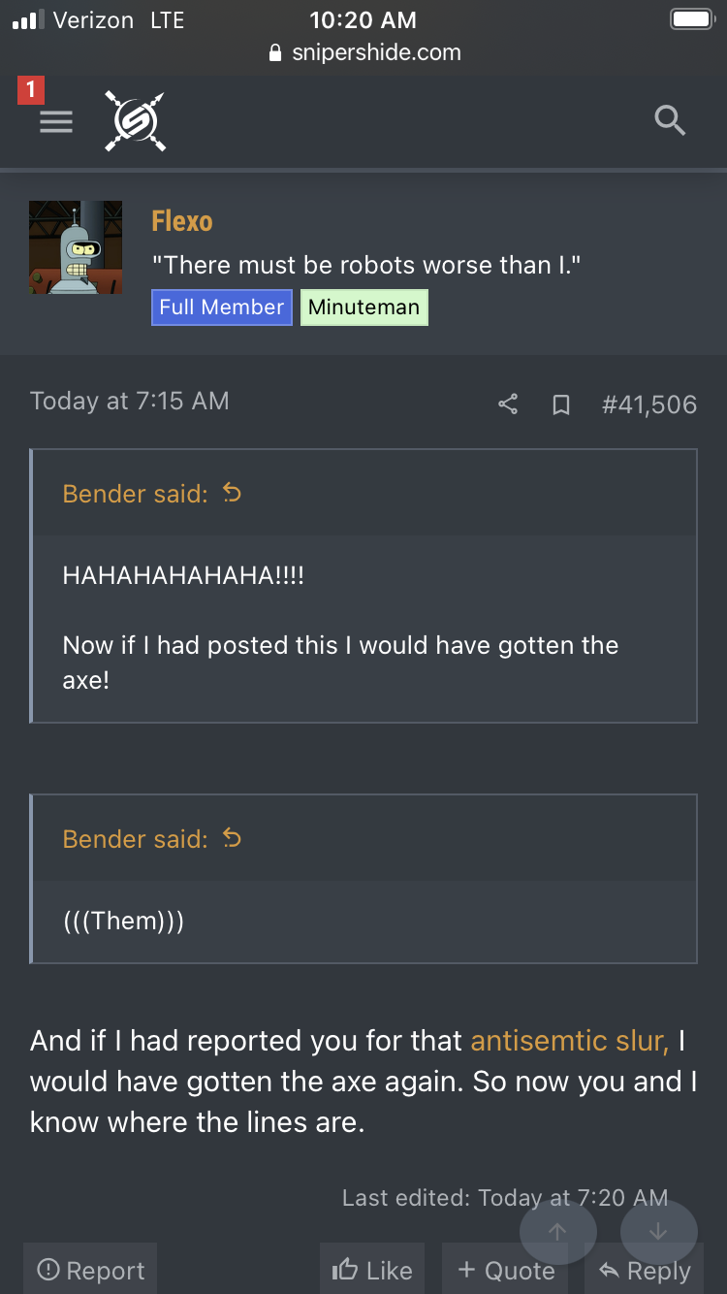
Task: Open post number #41,506 permalink
Action: [x=648, y=404]
